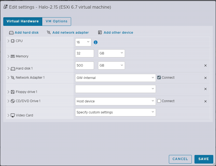Remove Network Adapter 1 with X icon

click(205, 78)
